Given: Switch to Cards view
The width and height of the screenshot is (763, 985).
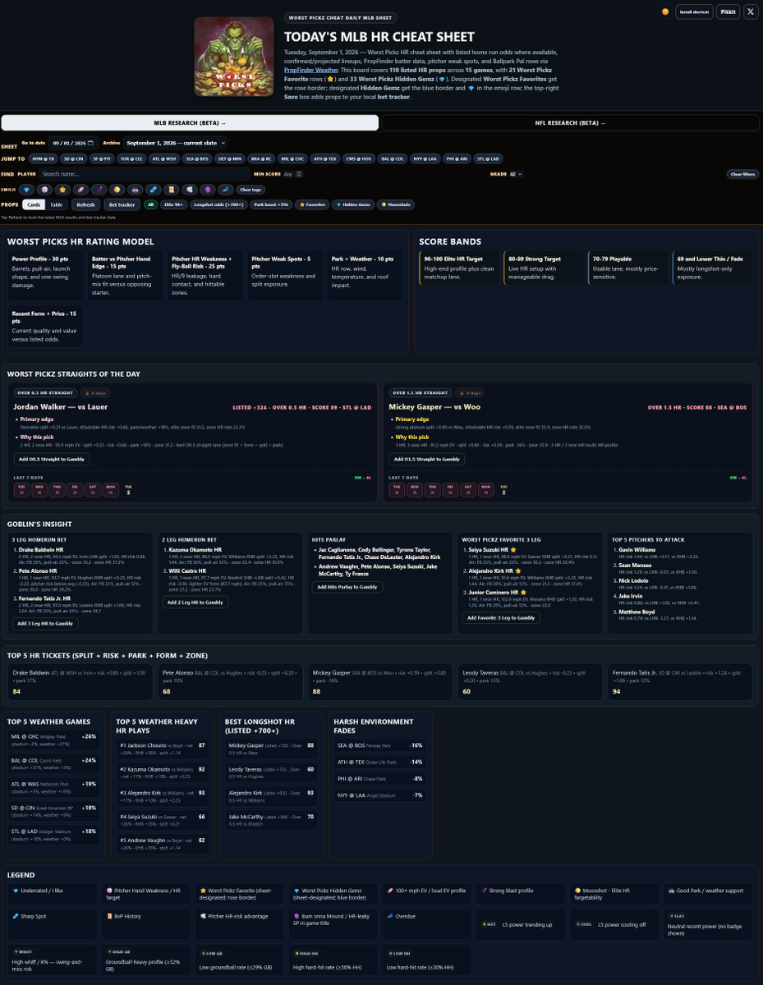Looking at the screenshot, I should click(34, 204).
